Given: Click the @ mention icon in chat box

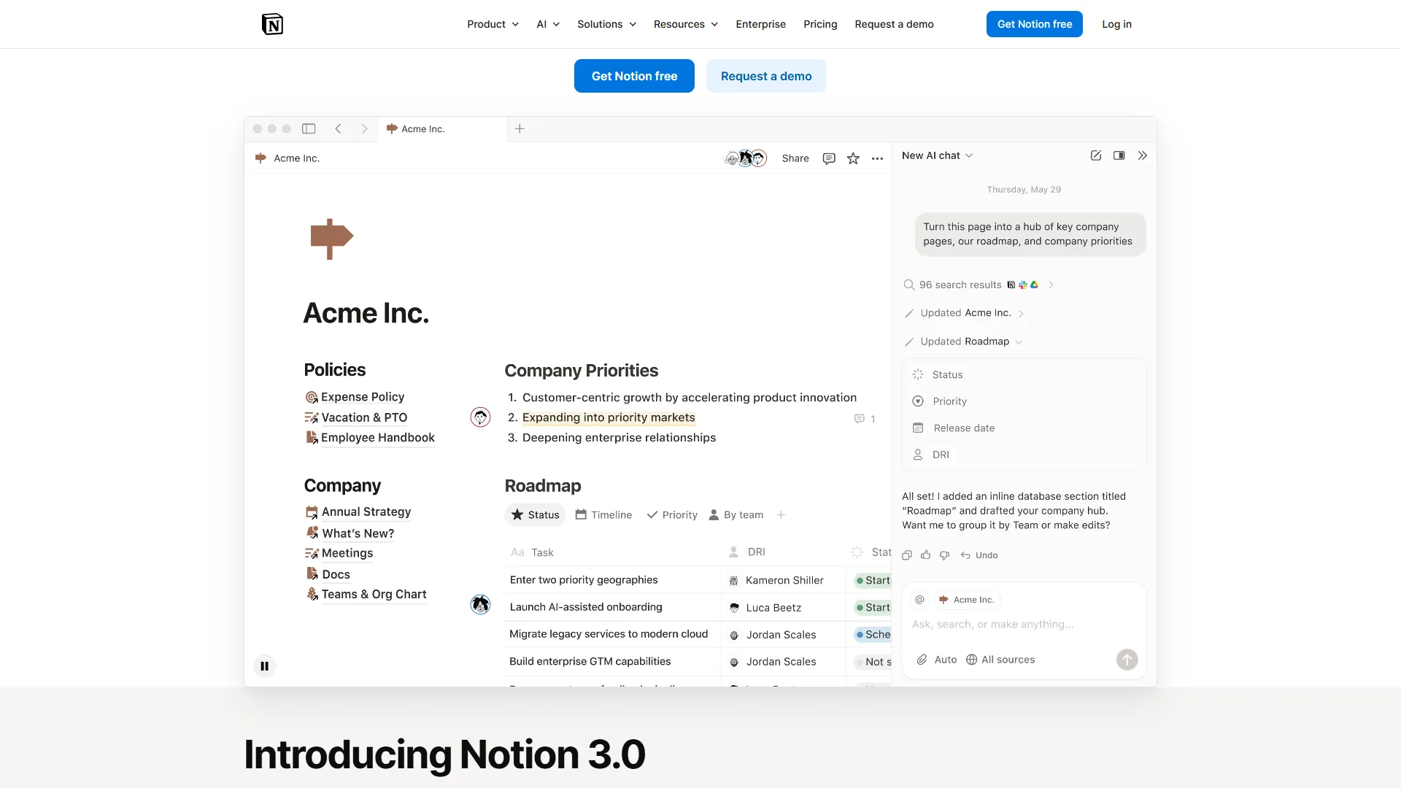Looking at the screenshot, I should 920,600.
